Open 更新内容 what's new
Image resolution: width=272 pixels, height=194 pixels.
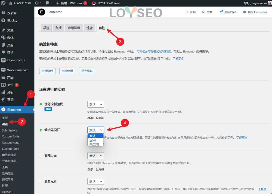tap(228, 12)
